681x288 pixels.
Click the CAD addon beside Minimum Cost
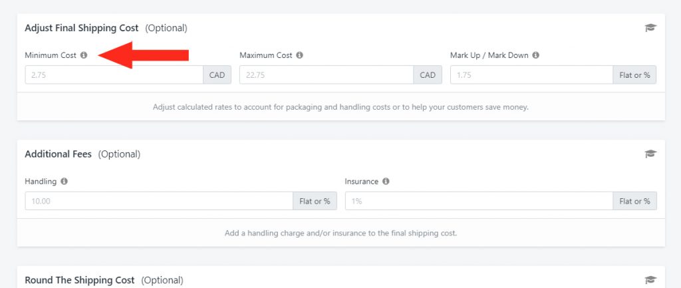[217, 74]
